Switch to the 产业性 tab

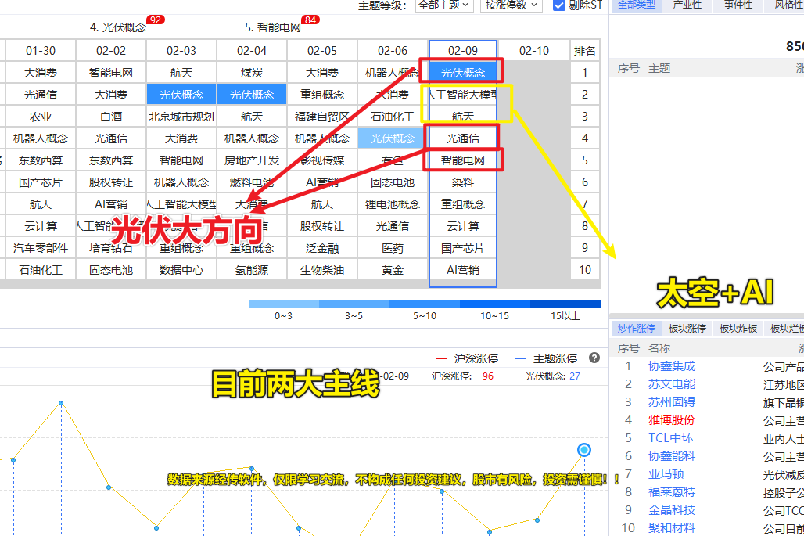pos(687,5)
